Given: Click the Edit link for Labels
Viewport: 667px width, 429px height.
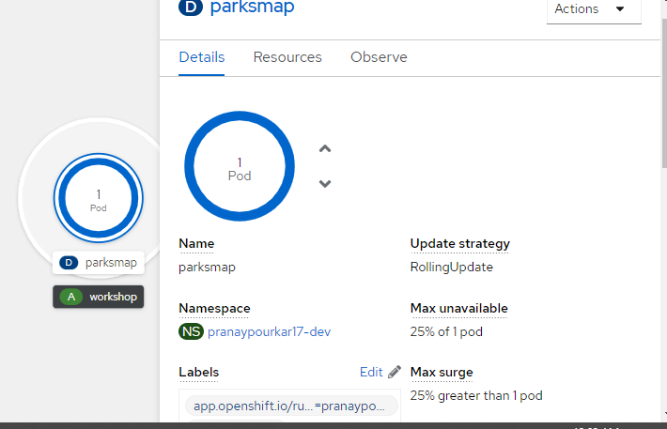Looking at the screenshot, I should tap(371, 372).
